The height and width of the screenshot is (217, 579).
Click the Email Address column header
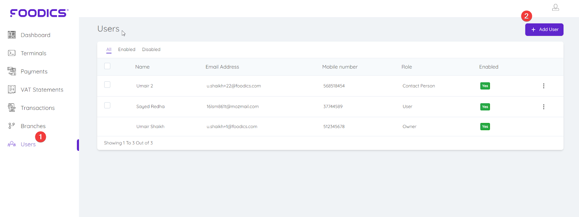click(x=222, y=67)
